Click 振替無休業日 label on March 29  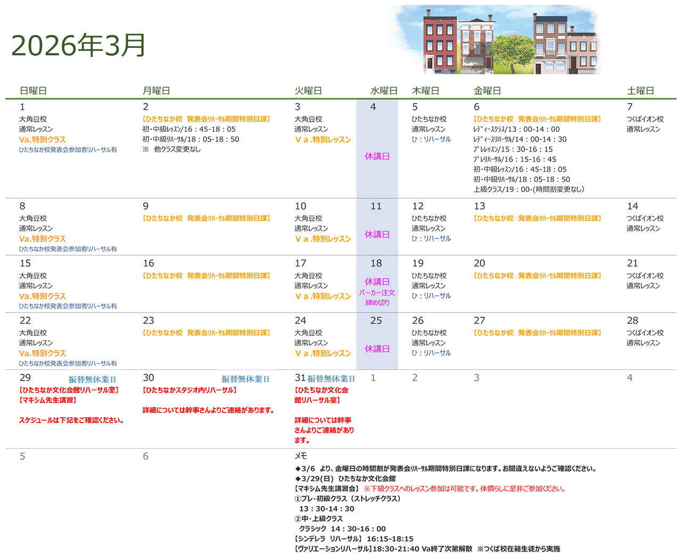pos(92,380)
